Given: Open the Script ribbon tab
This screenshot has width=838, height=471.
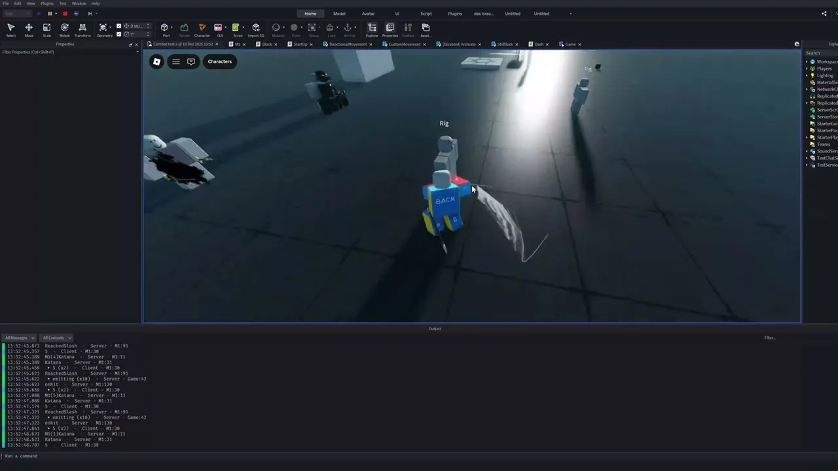Looking at the screenshot, I should click(x=426, y=14).
